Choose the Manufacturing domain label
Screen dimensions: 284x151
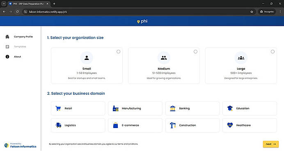click(x=131, y=108)
